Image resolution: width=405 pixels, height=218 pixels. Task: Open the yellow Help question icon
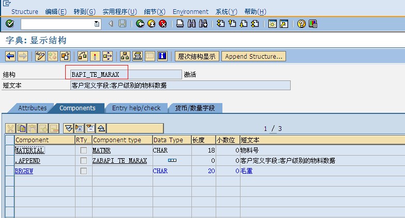coord(301,24)
